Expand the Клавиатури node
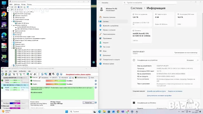 click(12, 33)
